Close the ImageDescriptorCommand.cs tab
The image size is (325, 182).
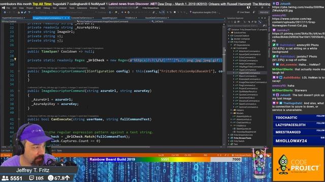pos(69,18)
